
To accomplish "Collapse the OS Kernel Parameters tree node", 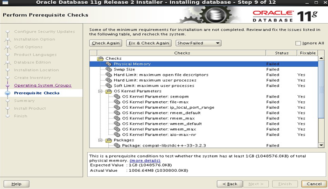I will click(100, 91).
